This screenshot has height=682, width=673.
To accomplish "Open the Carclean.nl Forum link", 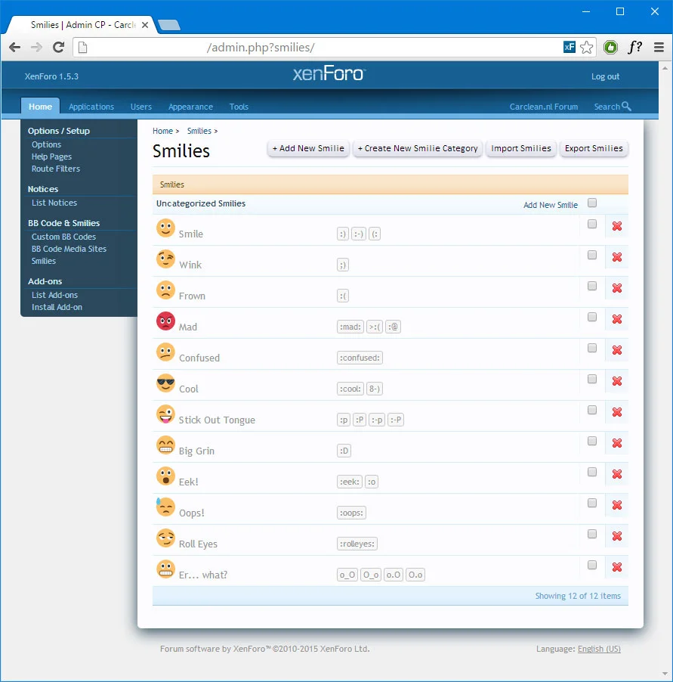I will pyautogui.click(x=544, y=107).
